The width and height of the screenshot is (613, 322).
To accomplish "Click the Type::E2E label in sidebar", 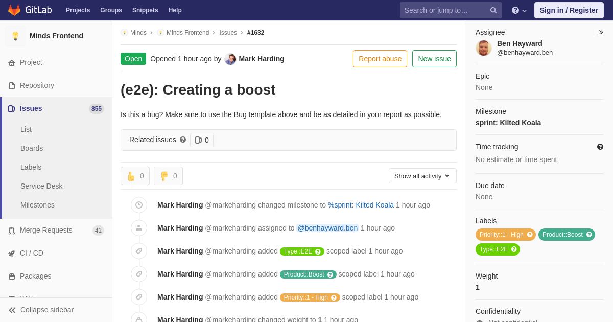I will click(493, 249).
